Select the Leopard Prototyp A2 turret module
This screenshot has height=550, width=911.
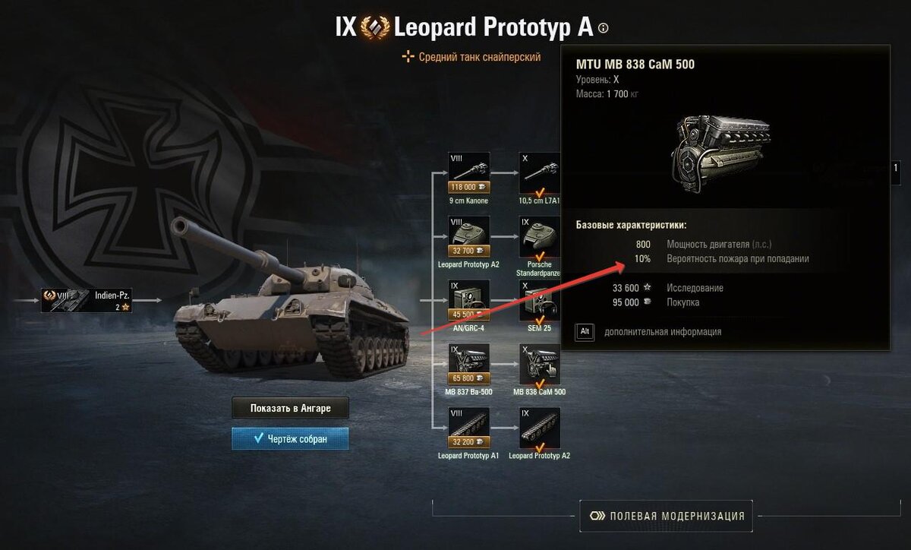tap(468, 236)
